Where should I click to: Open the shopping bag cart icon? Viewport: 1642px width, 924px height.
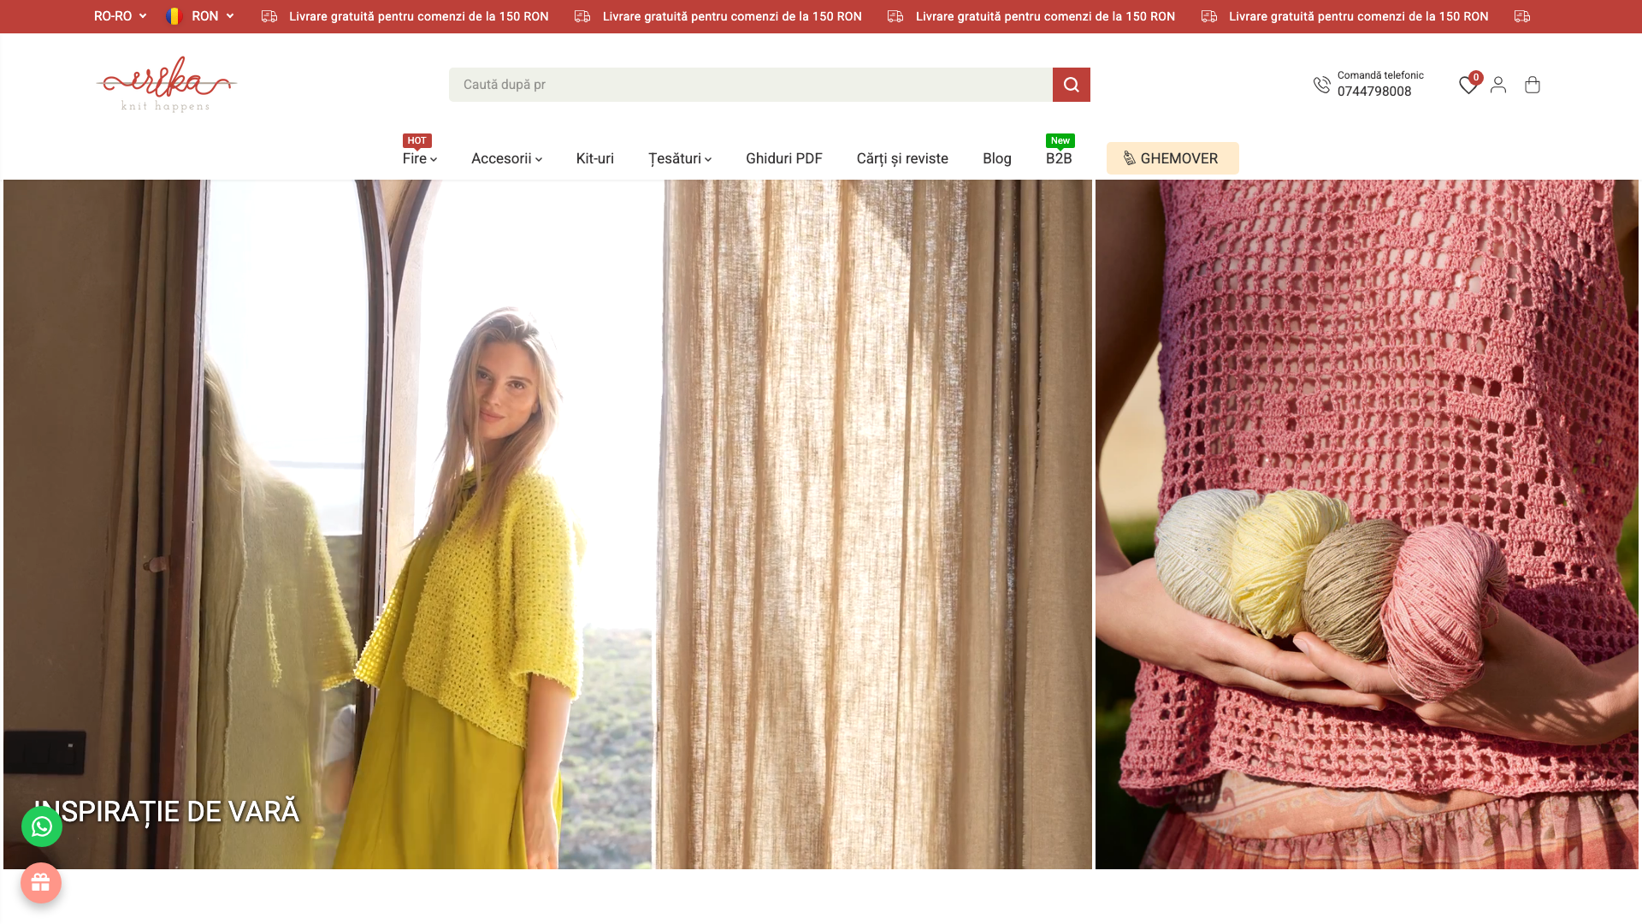(1533, 85)
